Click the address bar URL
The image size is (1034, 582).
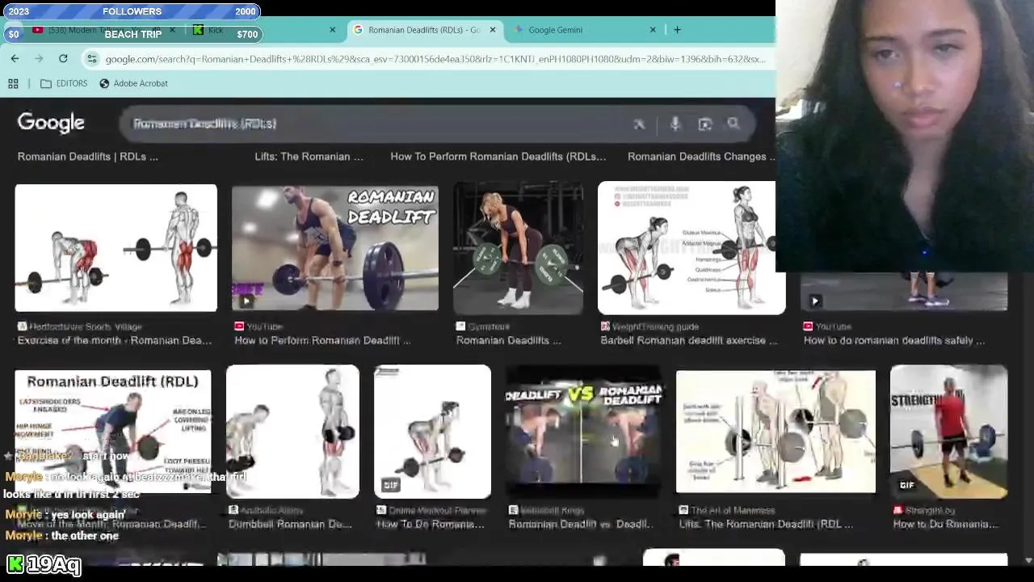pos(435,59)
